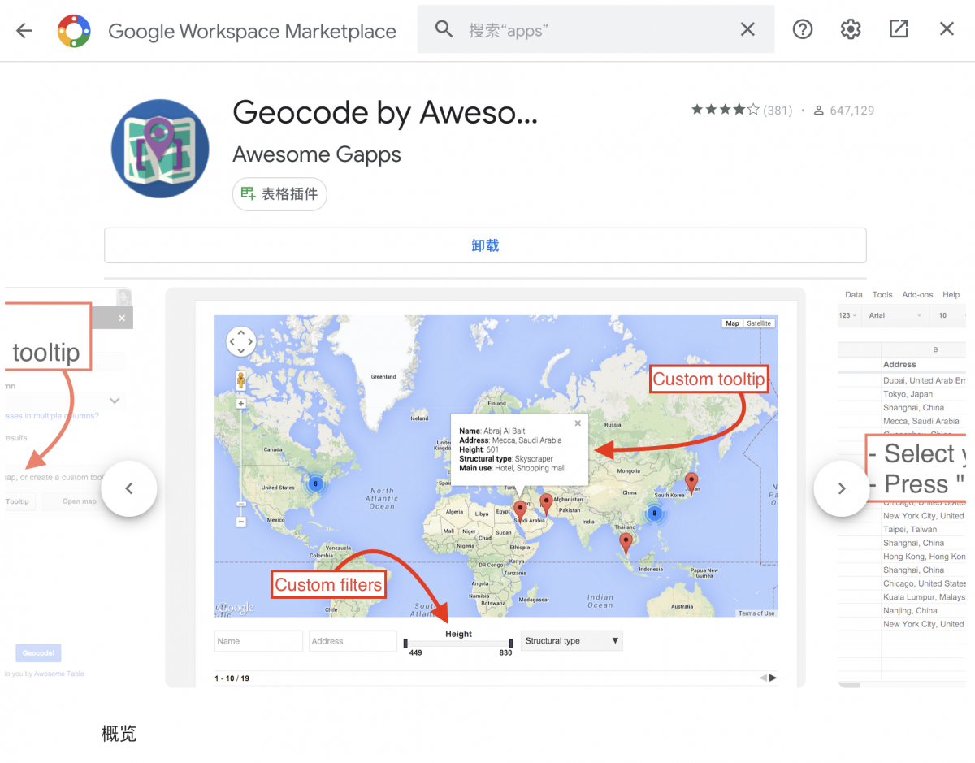Open the (381) reviews count
This screenshot has width=975, height=763.
tap(778, 110)
